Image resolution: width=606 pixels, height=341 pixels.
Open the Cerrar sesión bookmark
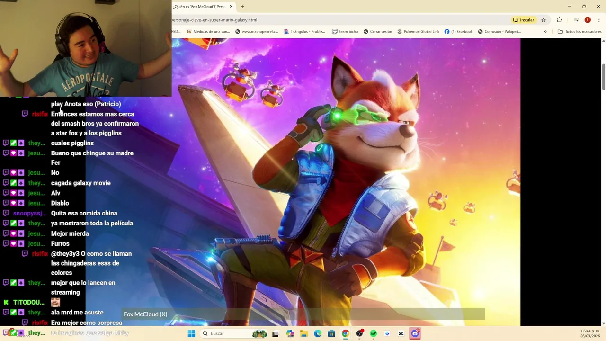point(378,32)
